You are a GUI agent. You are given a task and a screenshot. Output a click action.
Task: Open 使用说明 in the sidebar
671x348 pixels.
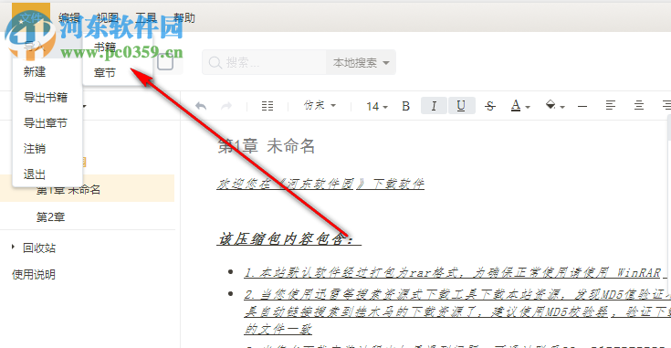(34, 274)
